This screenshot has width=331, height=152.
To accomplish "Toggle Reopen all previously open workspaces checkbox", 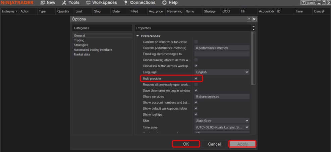I will (196, 85).
